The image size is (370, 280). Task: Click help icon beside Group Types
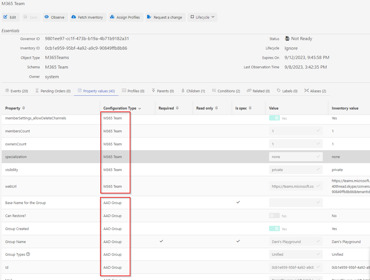(x=28, y=254)
